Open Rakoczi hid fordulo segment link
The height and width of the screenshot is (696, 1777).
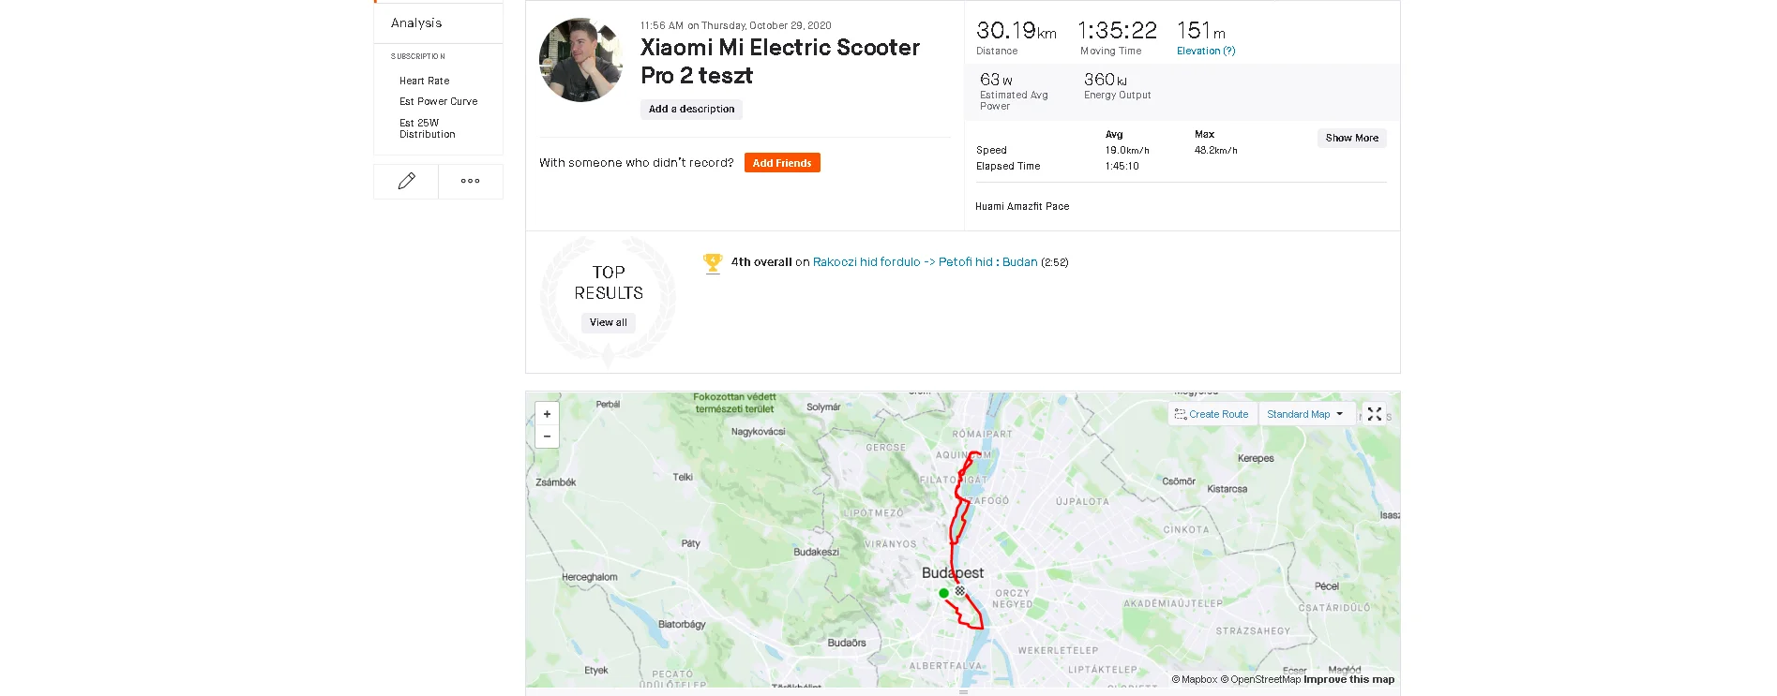click(925, 262)
